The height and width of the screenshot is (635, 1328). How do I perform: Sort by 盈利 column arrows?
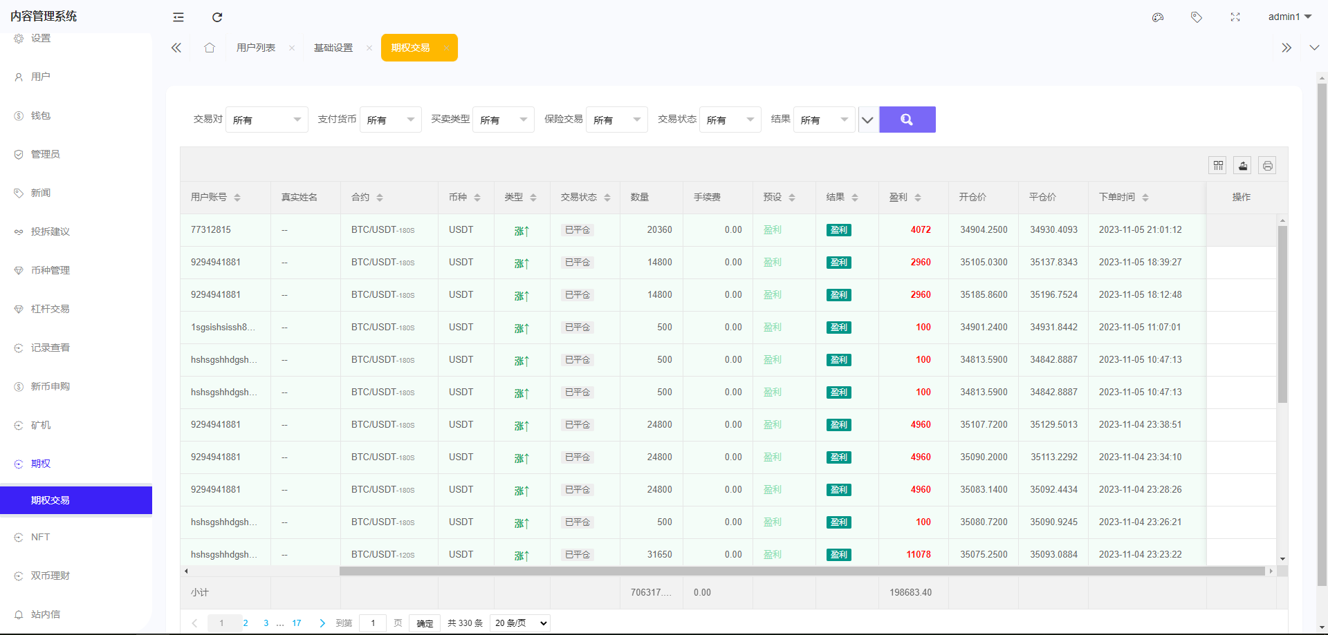[x=918, y=198]
